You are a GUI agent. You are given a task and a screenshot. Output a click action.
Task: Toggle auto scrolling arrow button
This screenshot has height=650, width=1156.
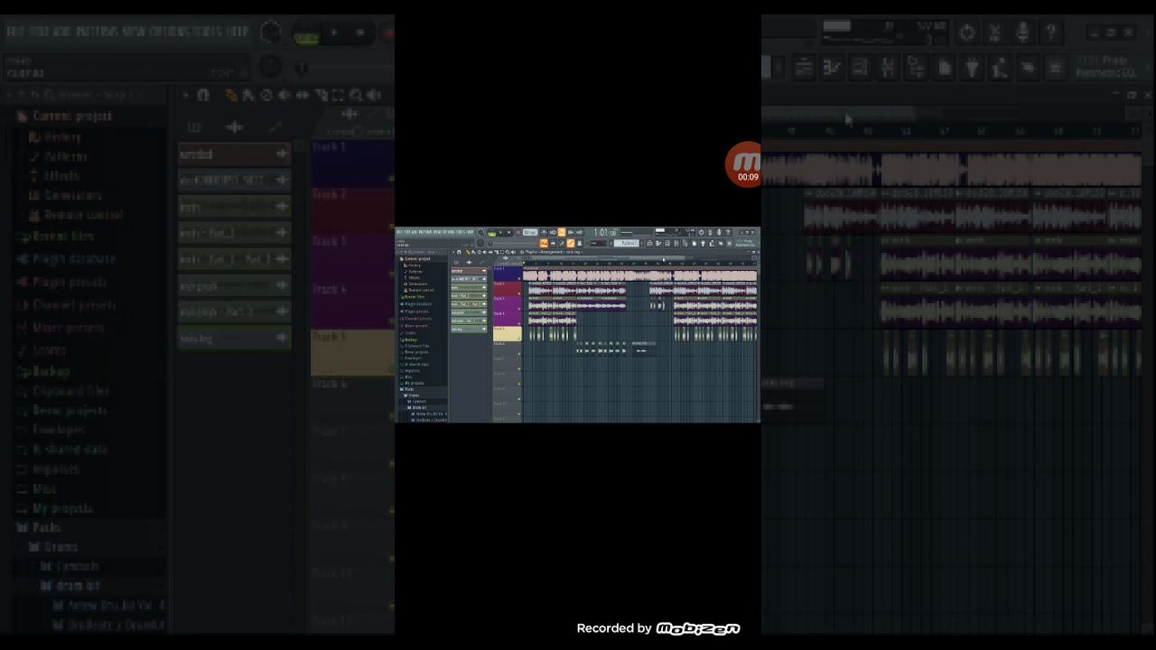point(553,243)
